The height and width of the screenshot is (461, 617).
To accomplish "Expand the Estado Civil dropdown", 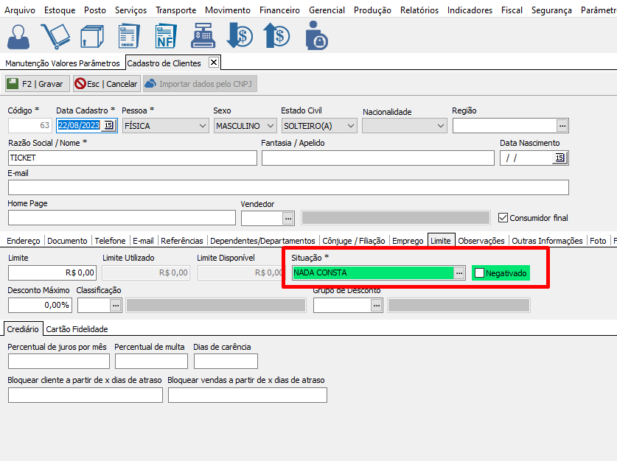I will (350, 126).
